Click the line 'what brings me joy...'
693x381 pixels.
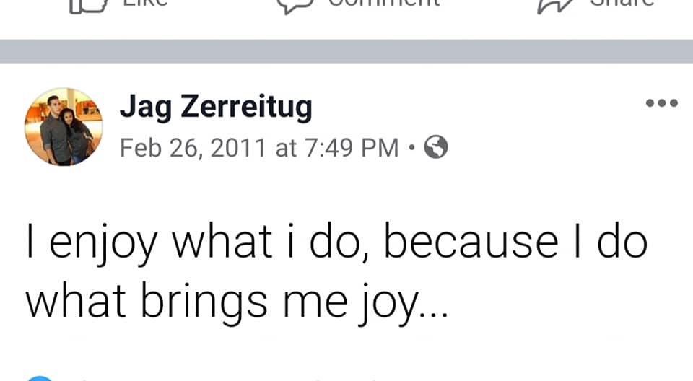(237, 302)
